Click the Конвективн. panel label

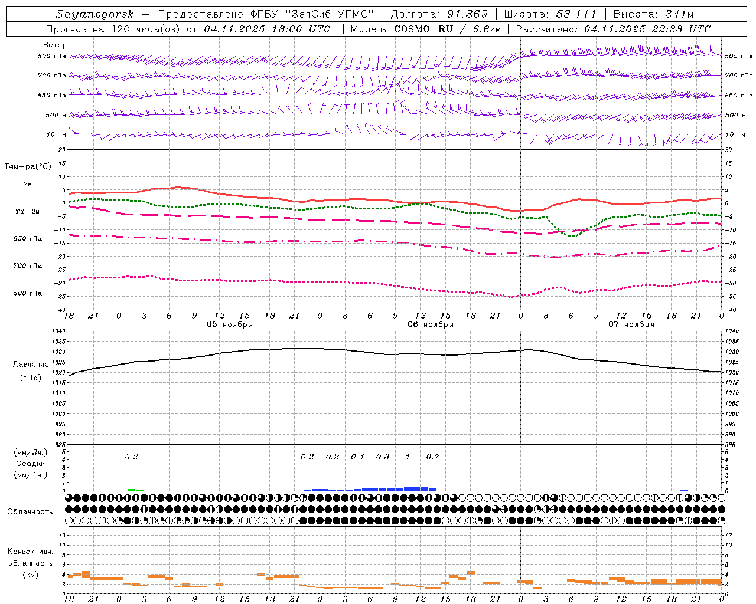pos(31,552)
